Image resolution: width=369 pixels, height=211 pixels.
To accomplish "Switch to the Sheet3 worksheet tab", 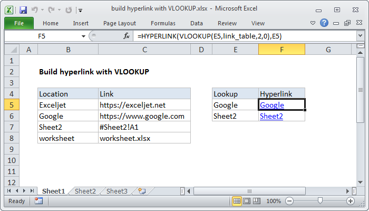I will click(x=116, y=191).
